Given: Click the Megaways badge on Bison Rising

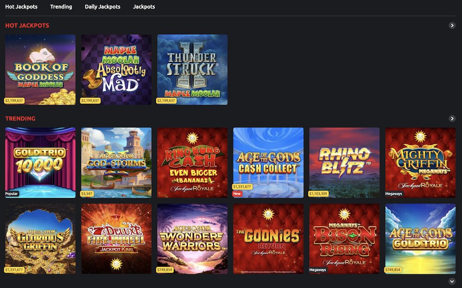Looking at the screenshot, I should pyautogui.click(x=318, y=270).
